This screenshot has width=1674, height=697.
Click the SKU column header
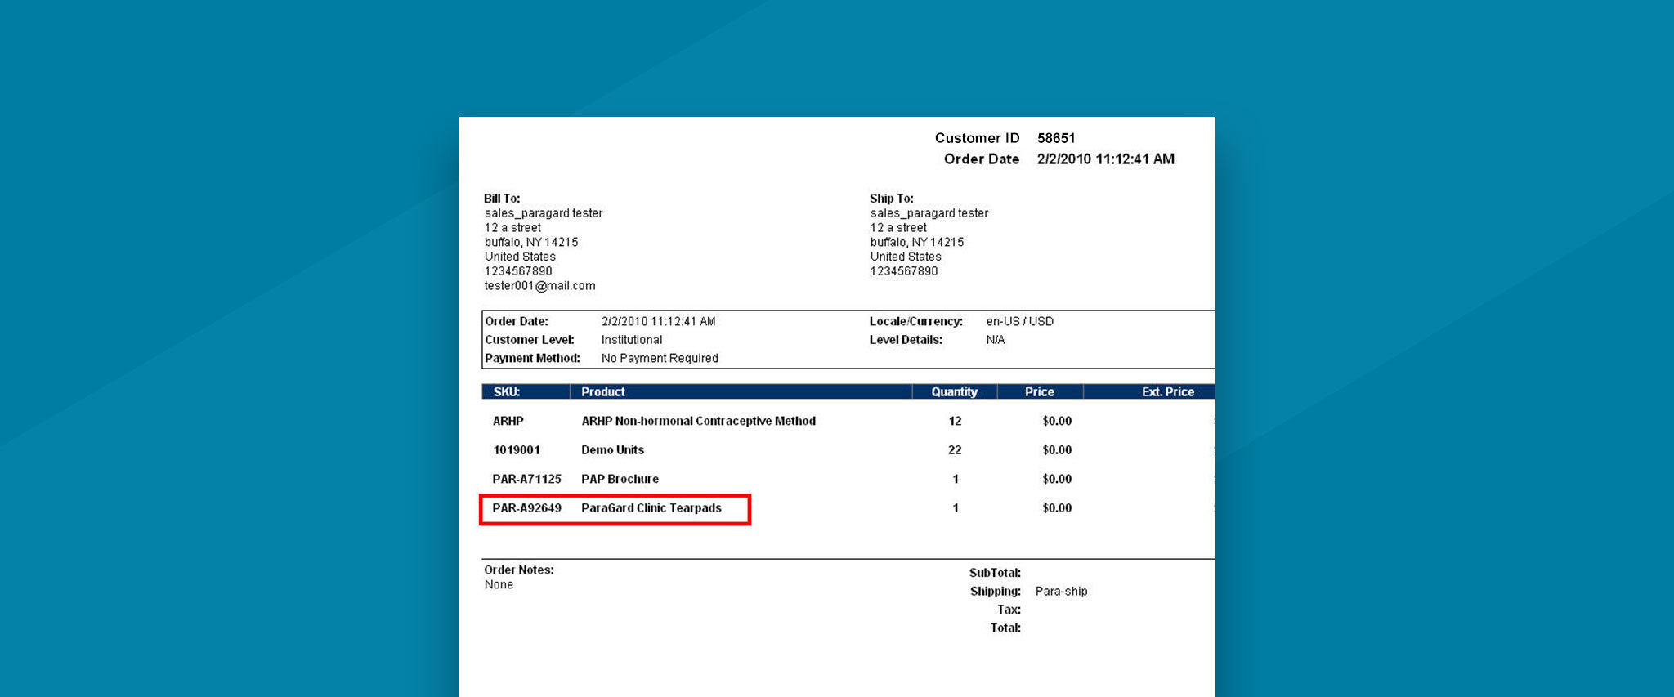(x=507, y=392)
